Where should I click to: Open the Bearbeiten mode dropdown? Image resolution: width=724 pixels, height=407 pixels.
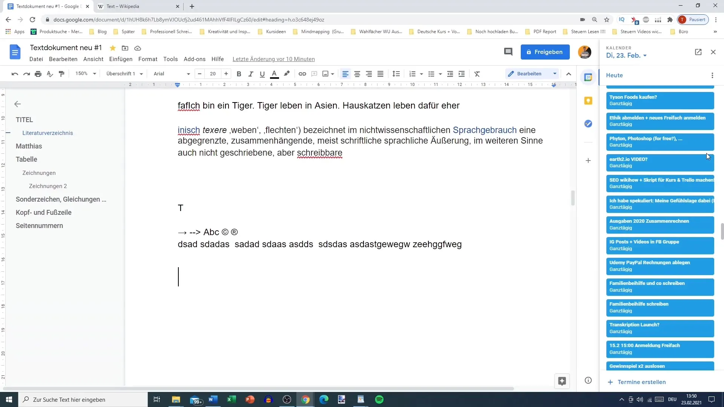point(532,74)
